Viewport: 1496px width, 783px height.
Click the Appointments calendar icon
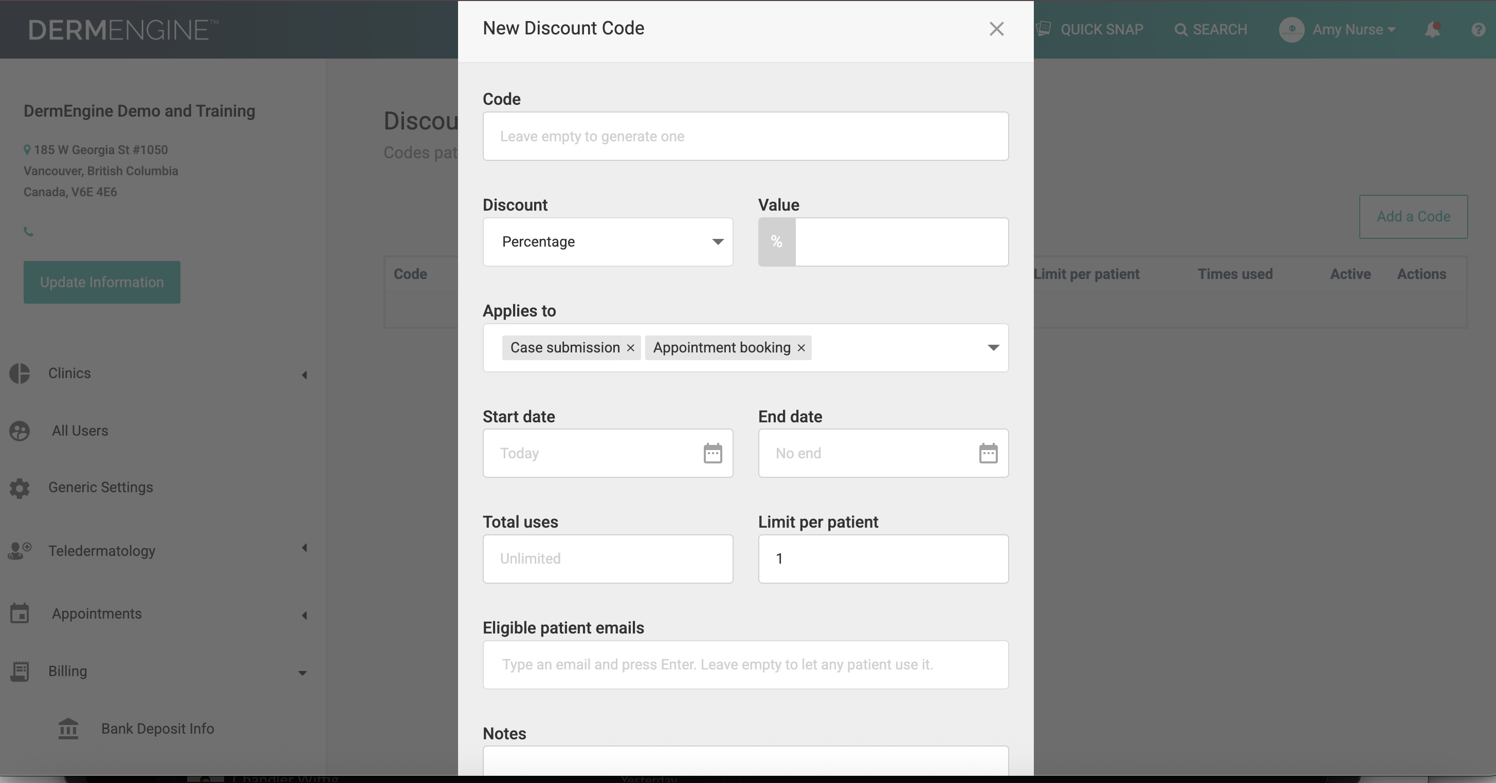[x=20, y=613]
